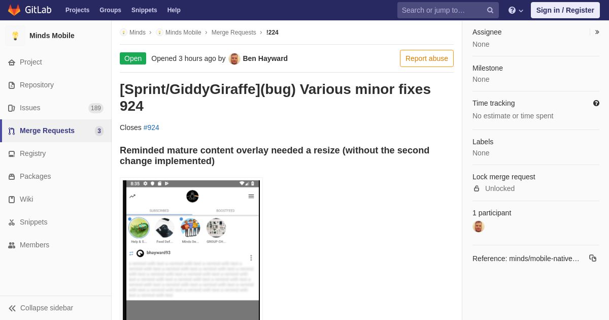Click the Merge Requests count badge 3
Image resolution: width=609 pixels, height=320 pixels.
pyautogui.click(x=99, y=131)
